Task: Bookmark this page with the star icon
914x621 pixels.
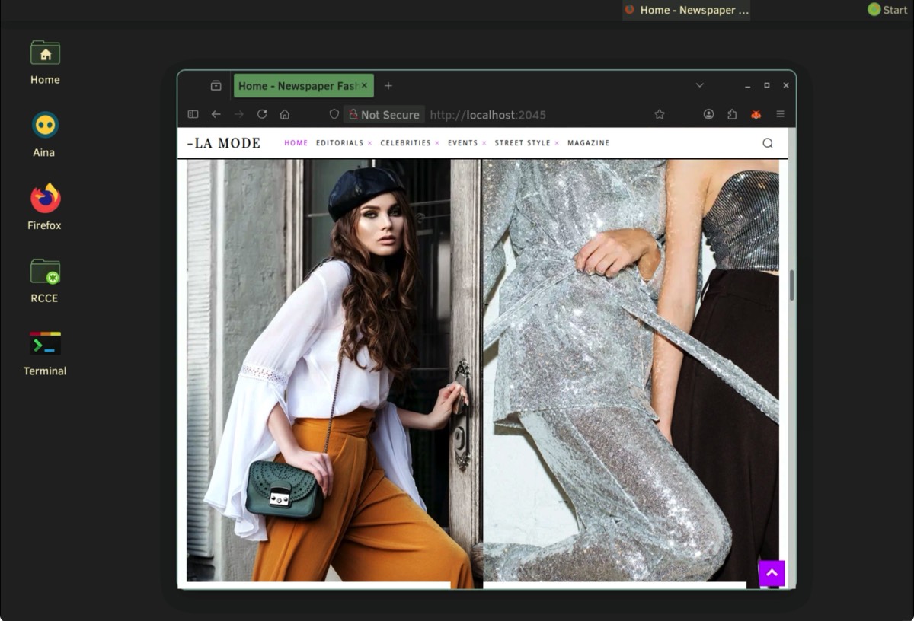Action: pyautogui.click(x=660, y=114)
